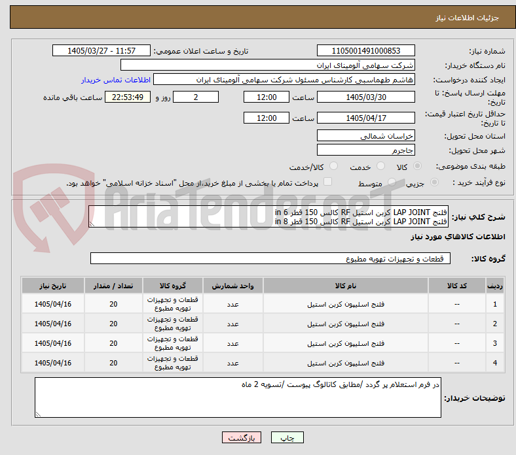Viewport: 516px width, 455px height.
Task: Click the response deadline date 1405/03/30
Action: point(365,97)
